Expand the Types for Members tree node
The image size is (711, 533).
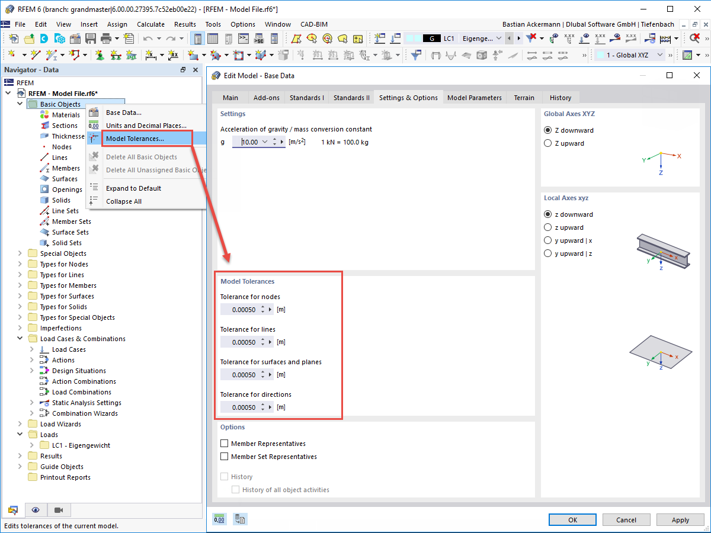18,285
